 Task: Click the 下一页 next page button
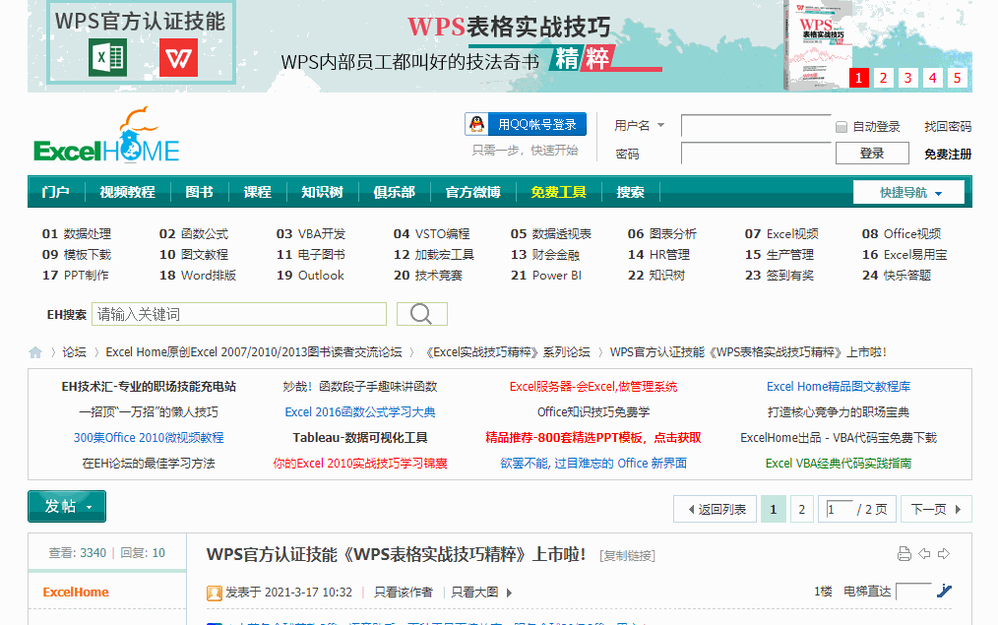(936, 509)
